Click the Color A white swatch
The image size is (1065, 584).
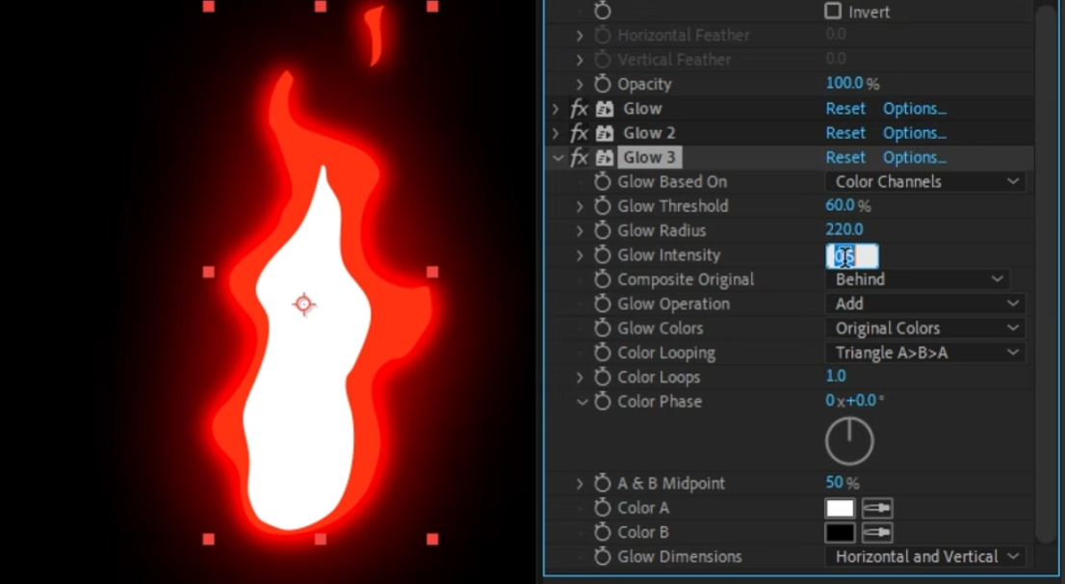point(840,508)
